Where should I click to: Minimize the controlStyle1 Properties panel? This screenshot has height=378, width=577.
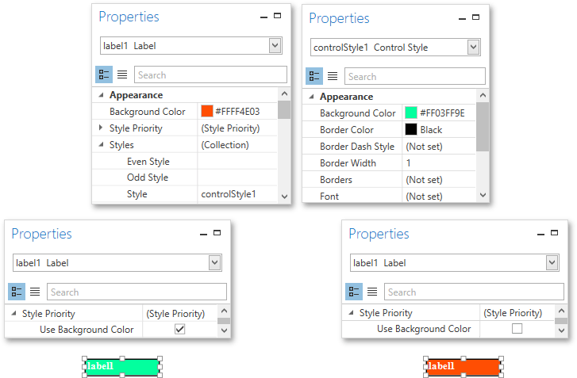tap(462, 19)
